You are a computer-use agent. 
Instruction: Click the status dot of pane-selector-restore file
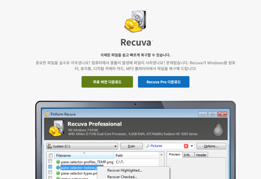[x=58, y=168]
